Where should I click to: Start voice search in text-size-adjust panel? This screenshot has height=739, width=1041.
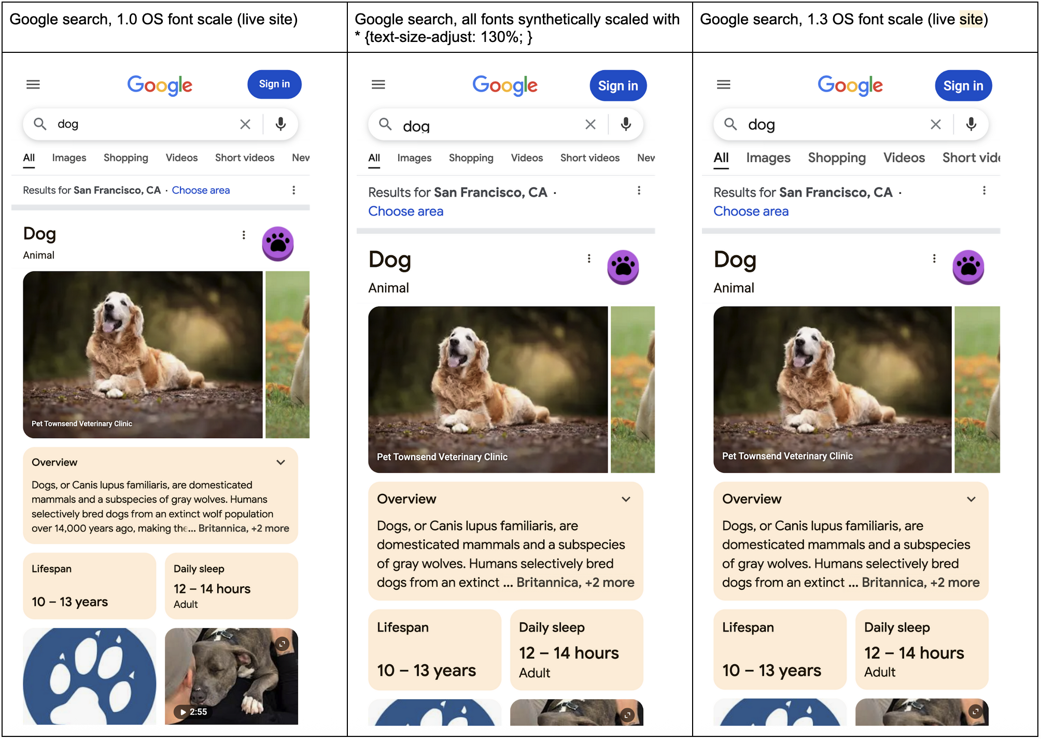(626, 124)
